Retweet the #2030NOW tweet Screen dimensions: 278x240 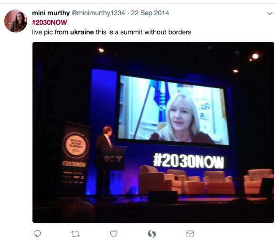point(75,234)
